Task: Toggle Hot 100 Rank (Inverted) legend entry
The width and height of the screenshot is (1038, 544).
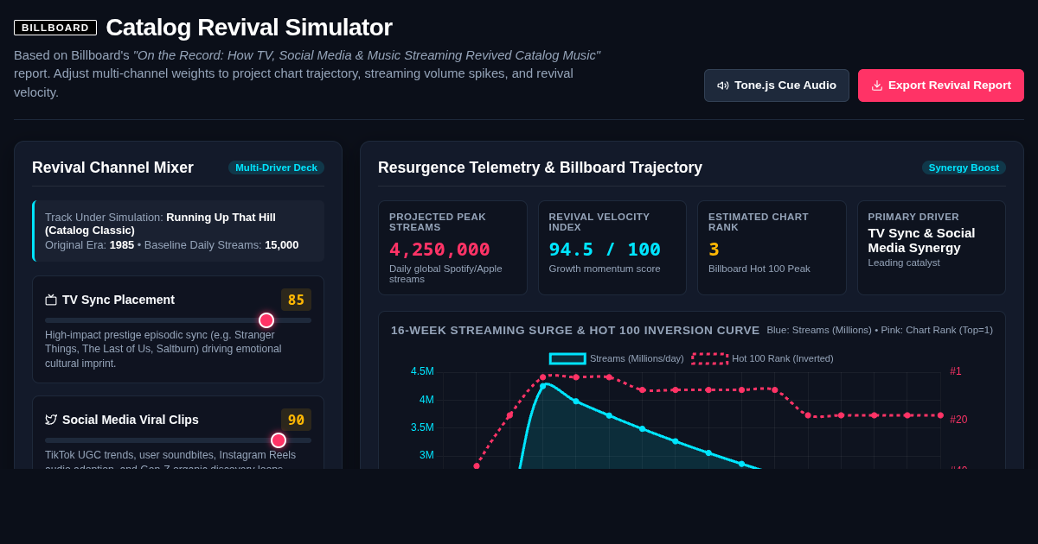Action: pos(763,358)
